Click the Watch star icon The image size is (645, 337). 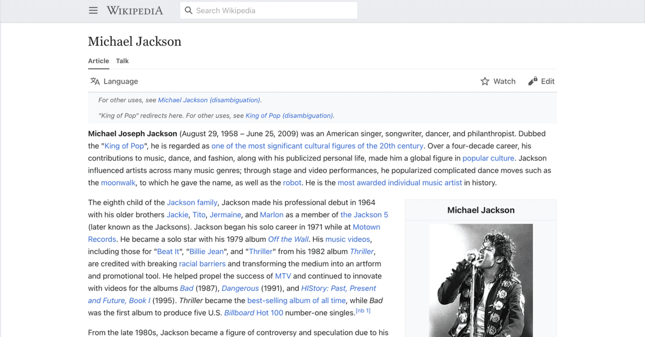point(485,81)
